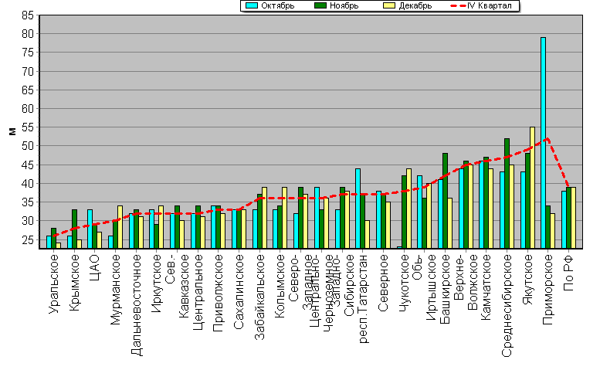The height and width of the screenshot is (370, 600).
Task: Click the green November bar for Крымское
Action: click(x=74, y=229)
